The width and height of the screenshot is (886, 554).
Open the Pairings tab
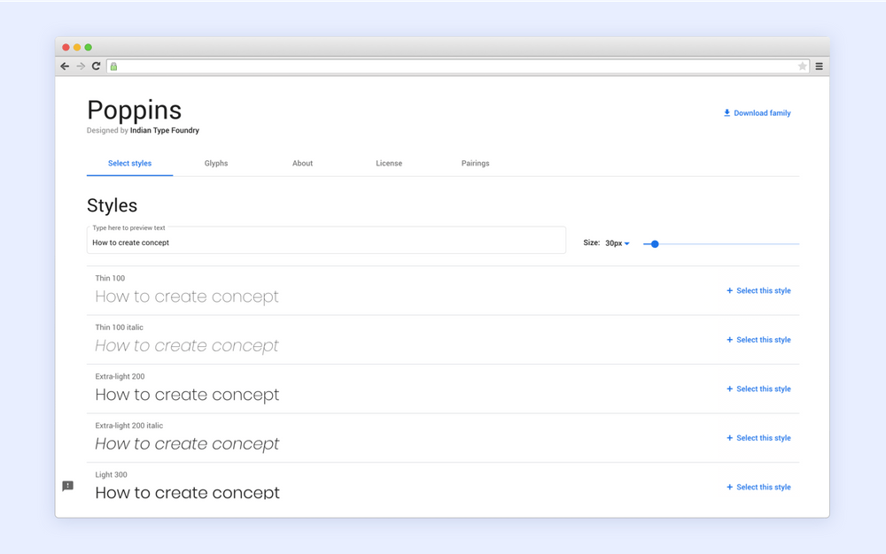pos(475,163)
